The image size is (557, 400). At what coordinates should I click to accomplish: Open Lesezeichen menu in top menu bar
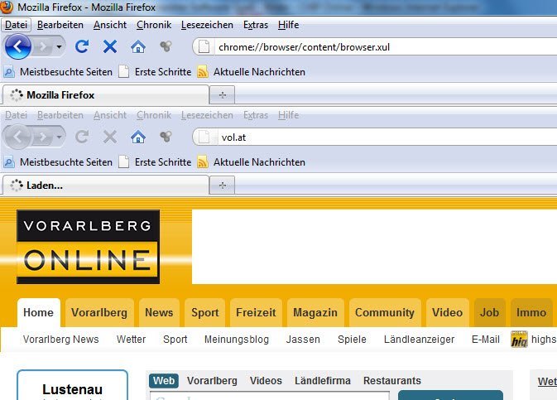click(207, 25)
